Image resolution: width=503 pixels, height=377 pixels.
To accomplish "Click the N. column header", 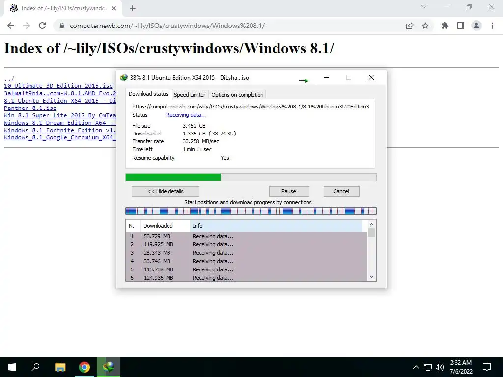I will (133, 226).
